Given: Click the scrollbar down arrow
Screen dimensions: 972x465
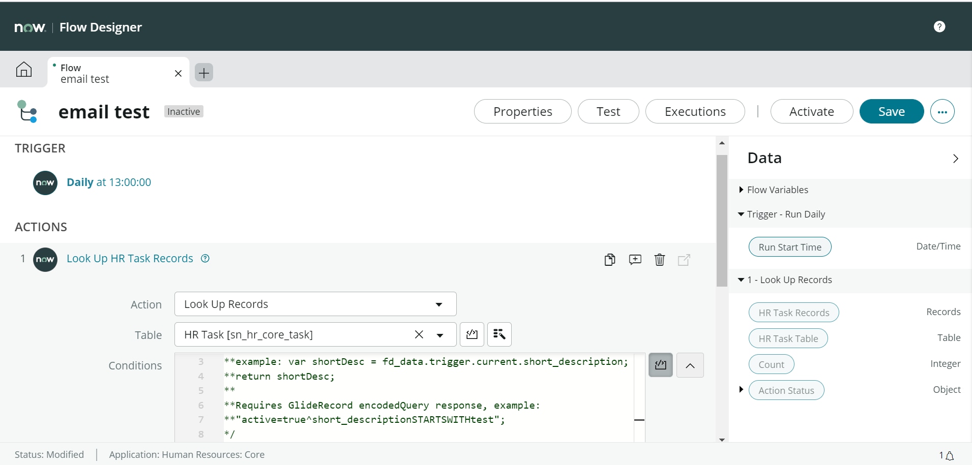Looking at the screenshot, I should [x=722, y=440].
